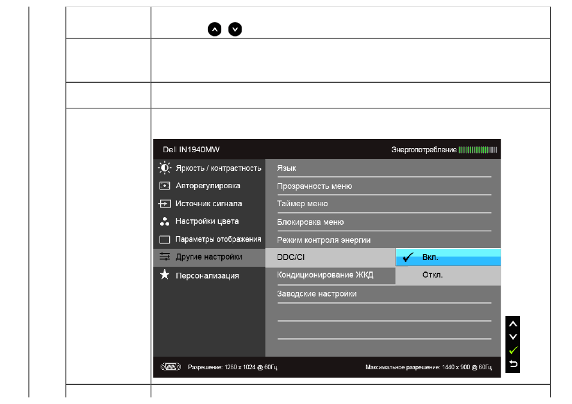The width and height of the screenshot is (572, 404).
Task: Click the Энергопотребление green level bar
Action: [x=478, y=150]
